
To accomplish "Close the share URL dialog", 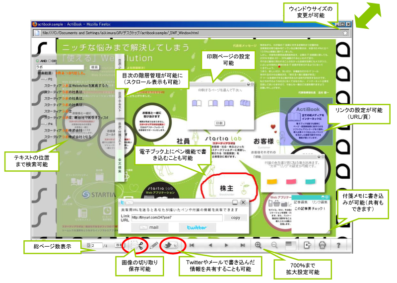I will (243, 202).
